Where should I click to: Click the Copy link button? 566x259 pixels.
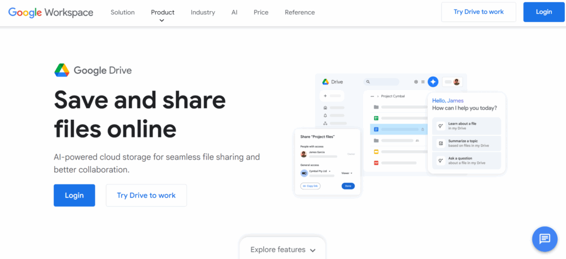[x=311, y=186]
